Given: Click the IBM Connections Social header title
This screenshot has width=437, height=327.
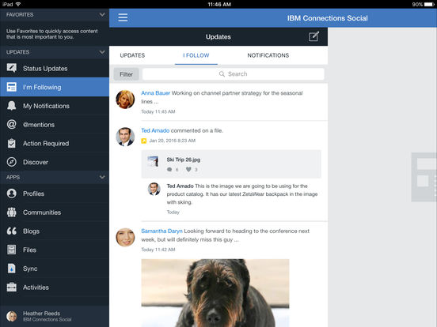Looking at the screenshot, I should 328,18.
